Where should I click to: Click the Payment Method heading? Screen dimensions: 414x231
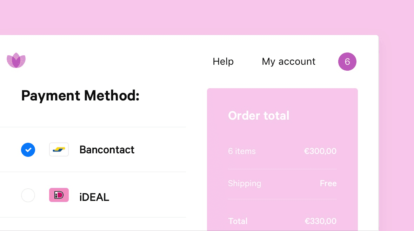click(80, 95)
